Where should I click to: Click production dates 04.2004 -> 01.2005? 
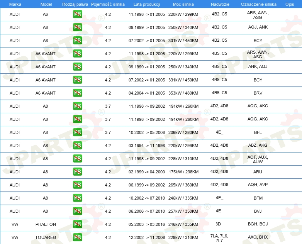tap(147, 93)
